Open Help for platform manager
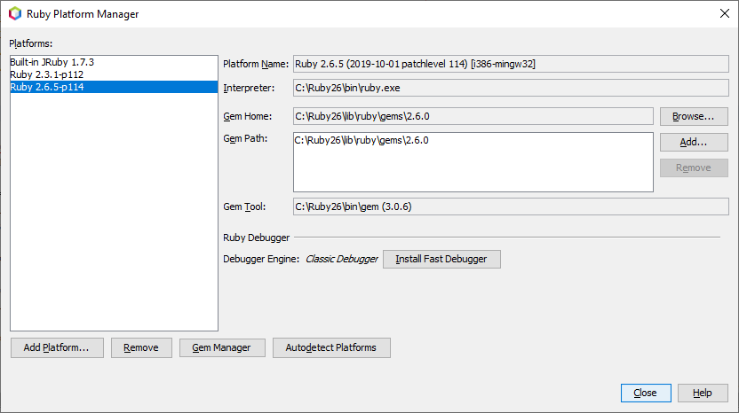 pyautogui.click(x=703, y=393)
